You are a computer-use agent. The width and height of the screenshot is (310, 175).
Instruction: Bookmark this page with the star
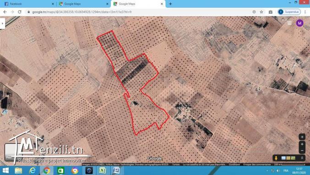[261, 12]
